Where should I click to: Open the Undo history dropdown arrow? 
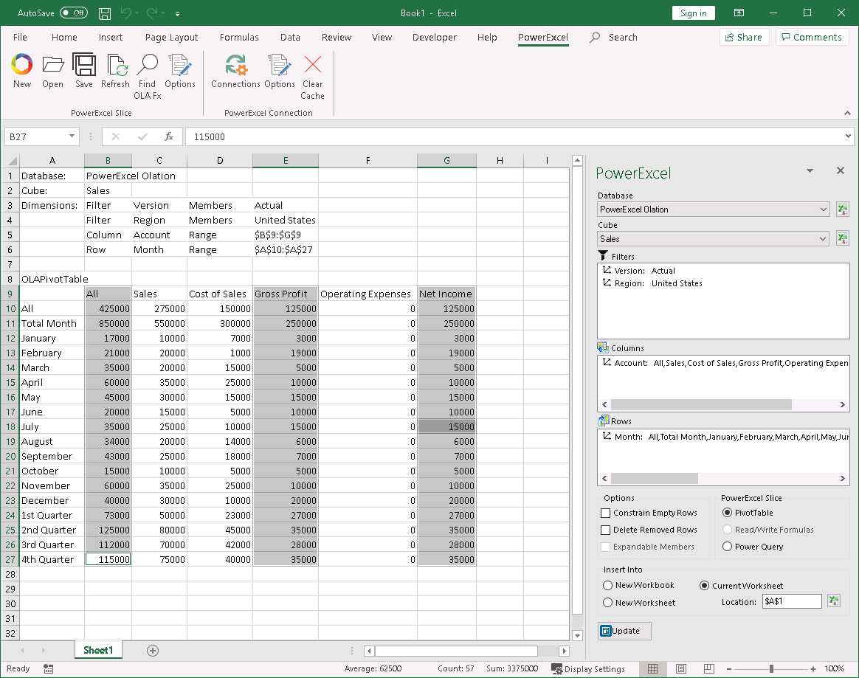(137, 13)
